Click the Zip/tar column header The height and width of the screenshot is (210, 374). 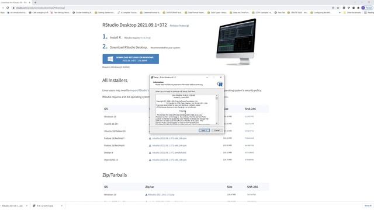(x=150, y=187)
